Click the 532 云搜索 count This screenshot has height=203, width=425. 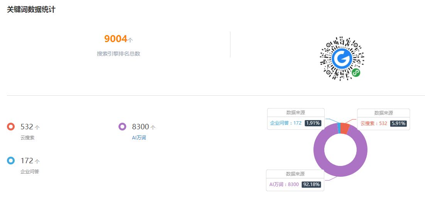click(x=27, y=127)
